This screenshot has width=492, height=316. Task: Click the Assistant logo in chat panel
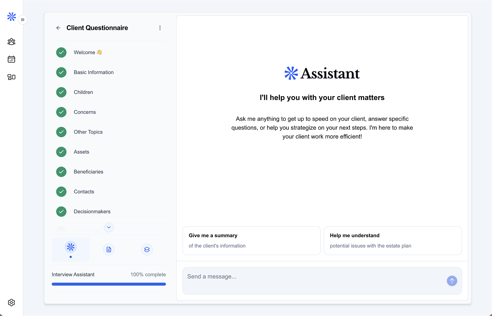(x=322, y=73)
